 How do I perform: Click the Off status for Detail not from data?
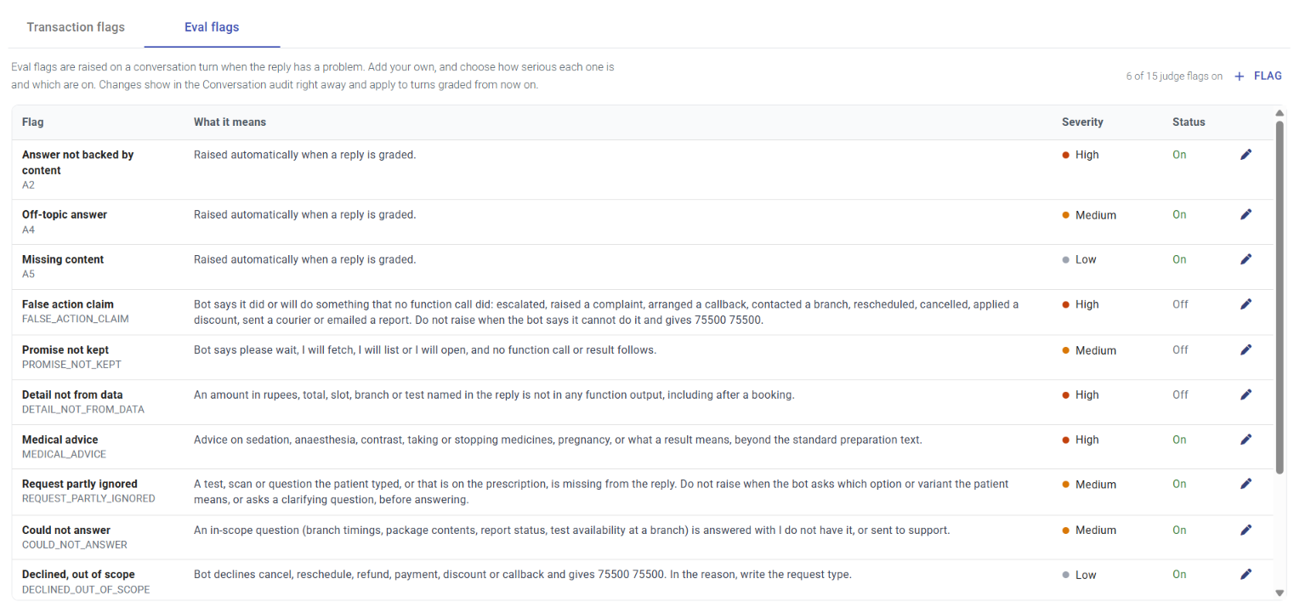1180,394
